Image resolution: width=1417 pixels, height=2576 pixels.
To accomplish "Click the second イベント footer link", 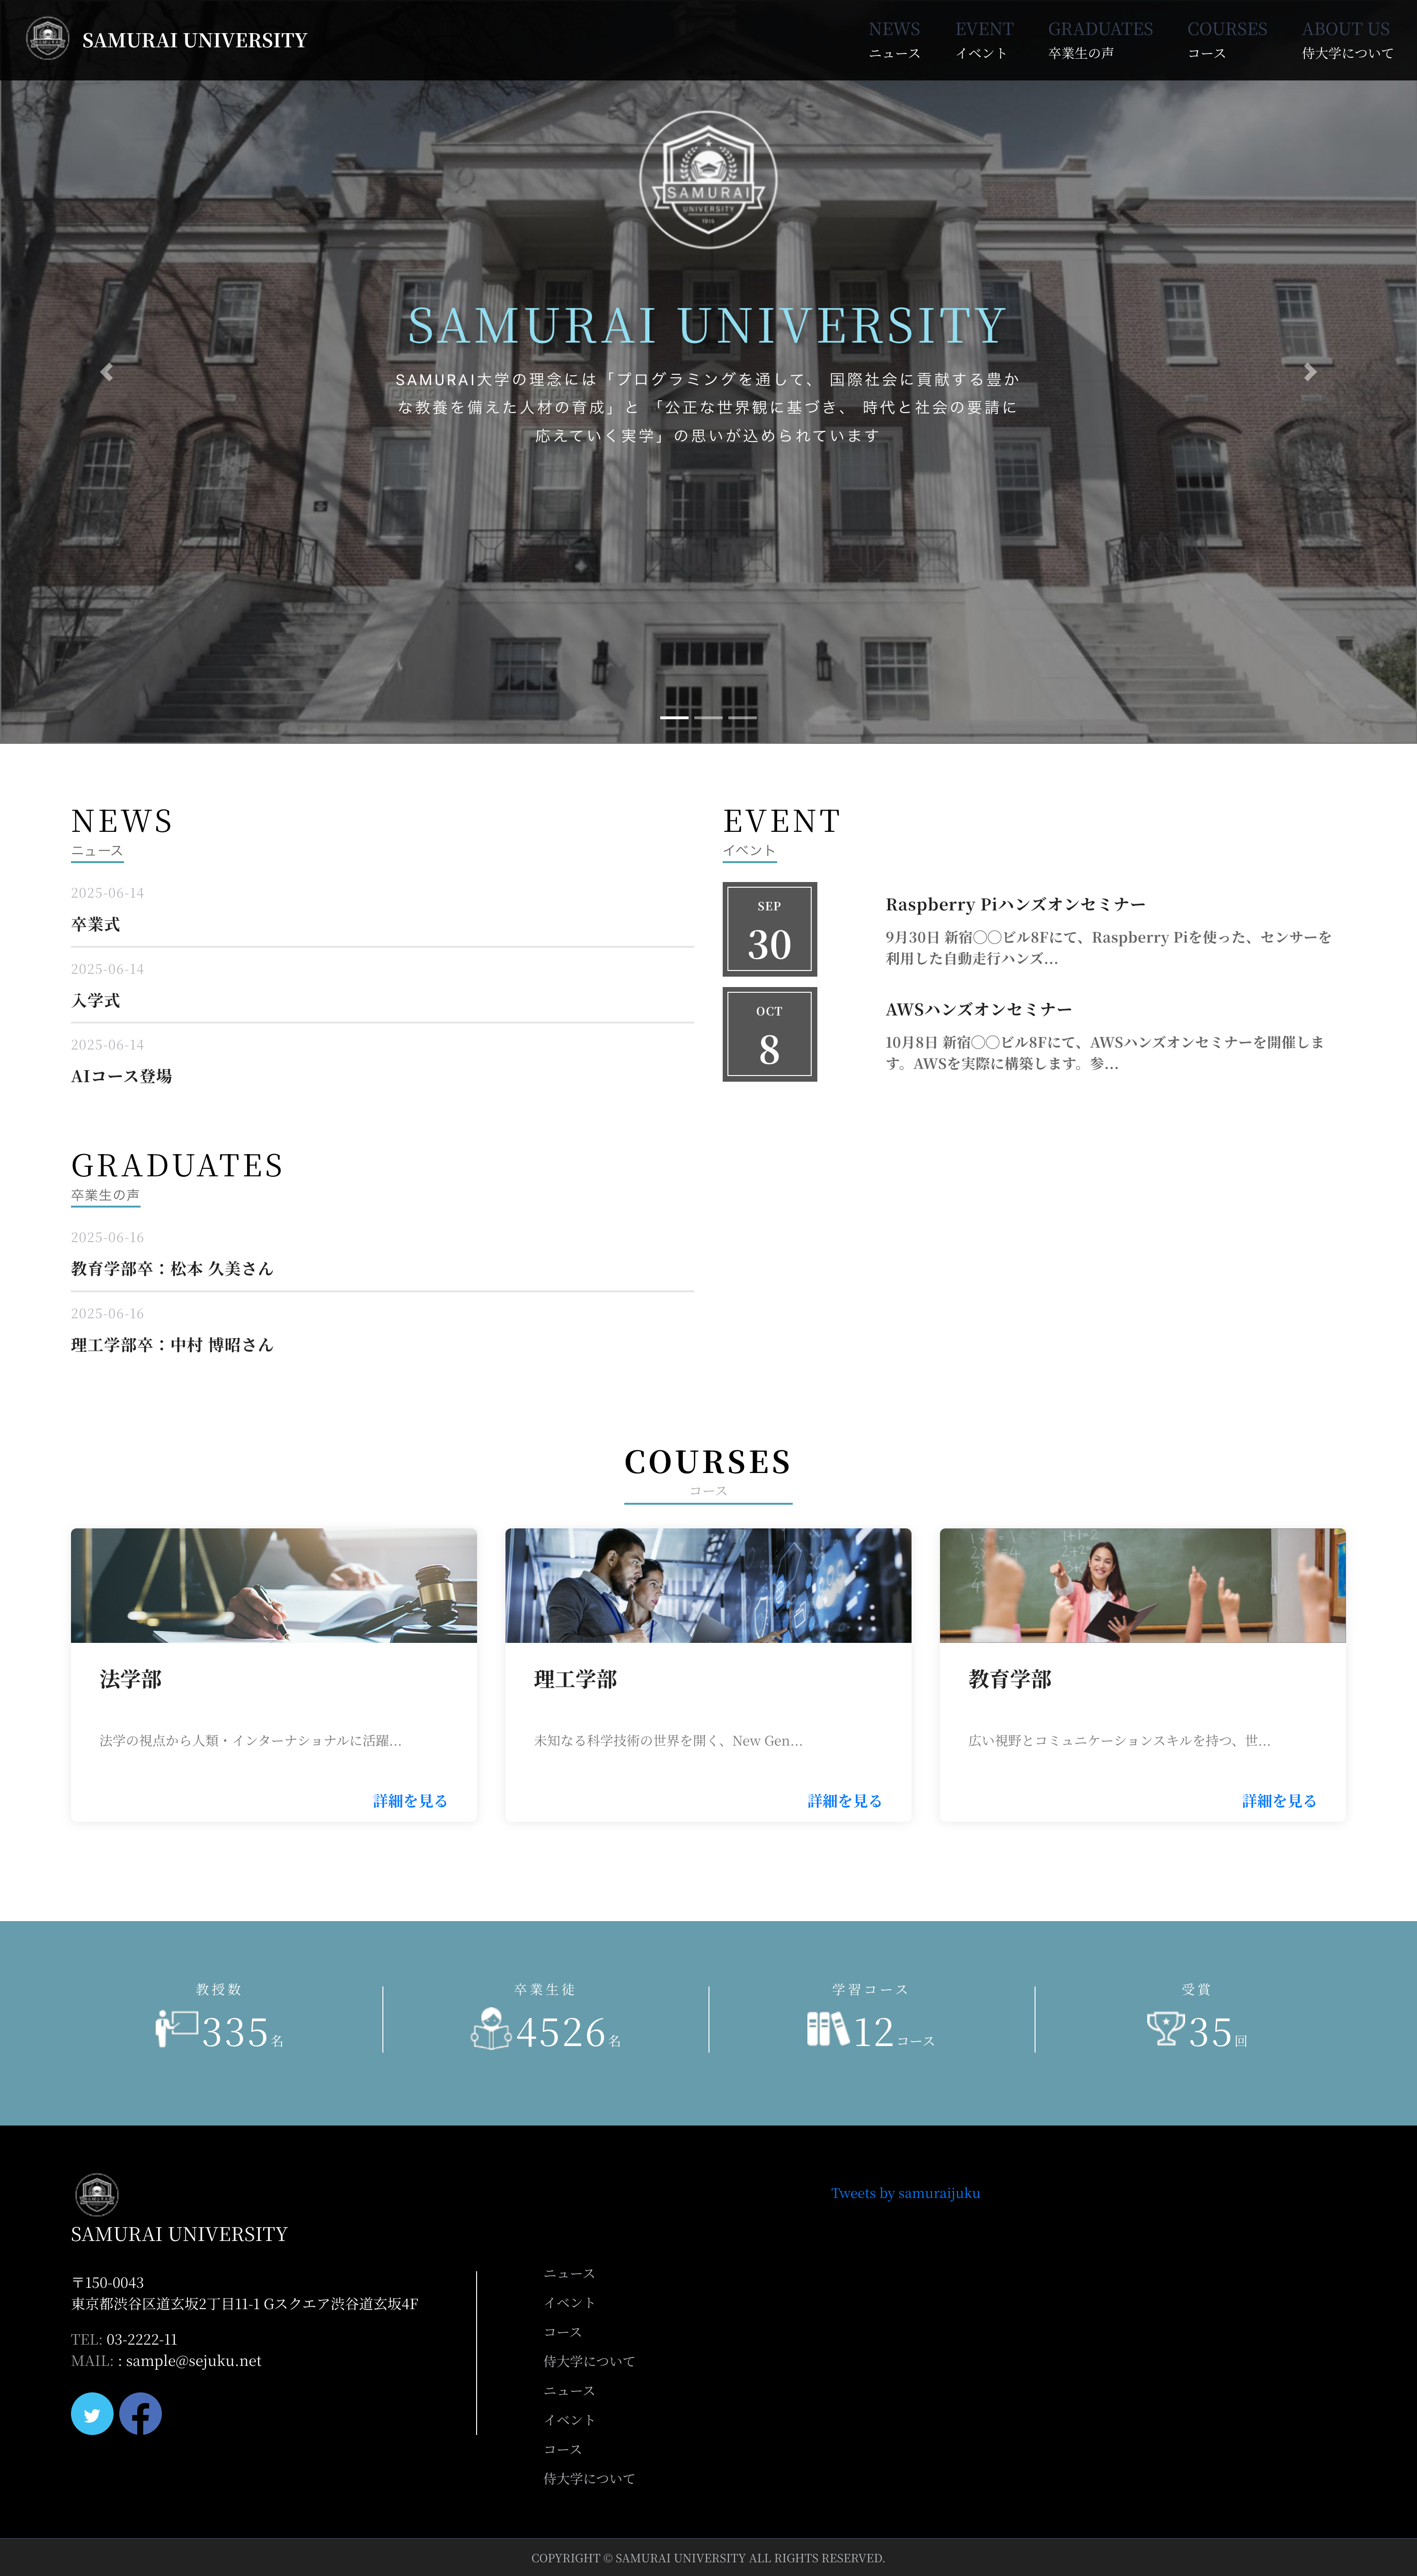I will [x=569, y=2419].
